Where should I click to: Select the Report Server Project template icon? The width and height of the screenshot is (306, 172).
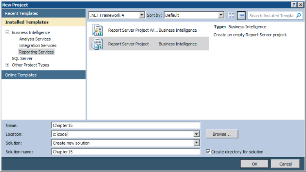(x=98, y=44)
